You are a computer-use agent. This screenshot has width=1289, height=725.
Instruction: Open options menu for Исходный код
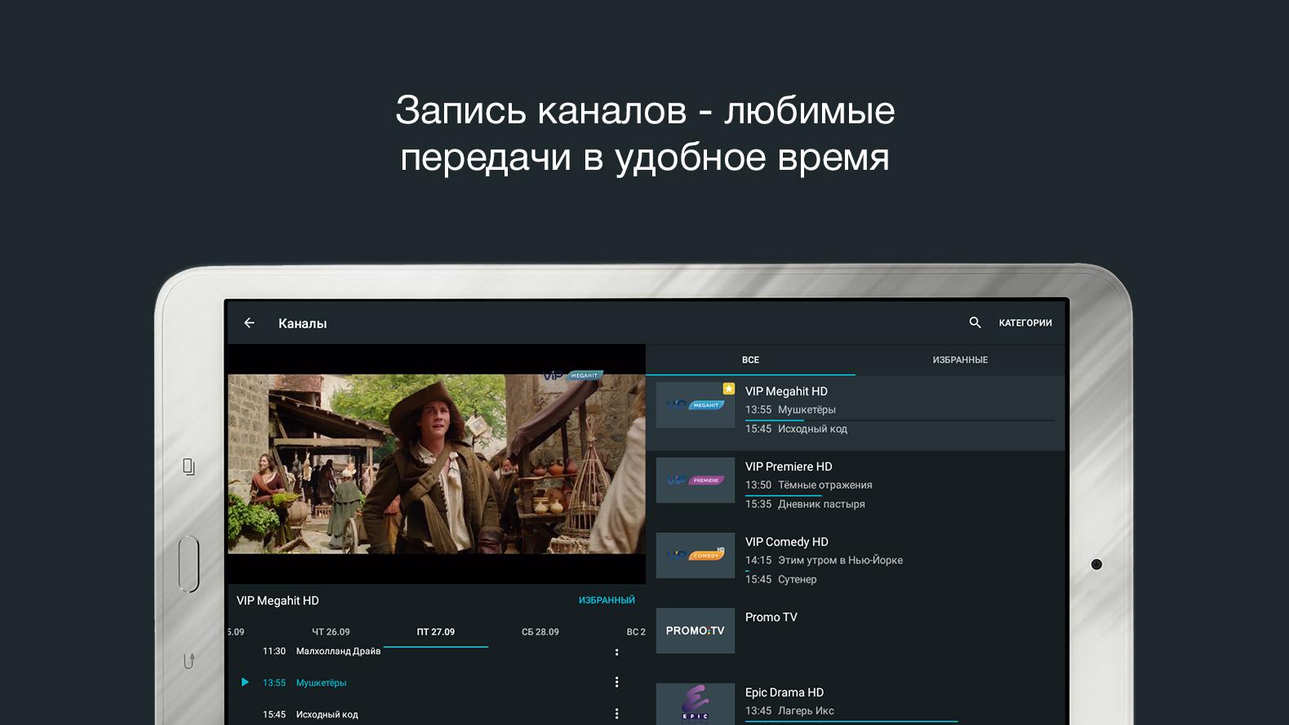(616, 714)
